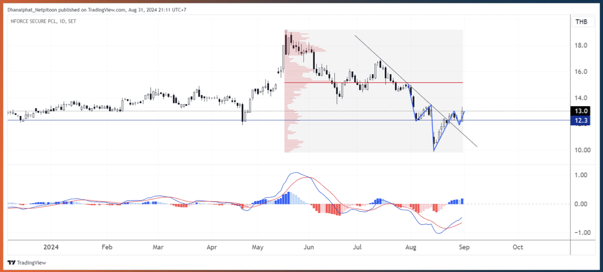603x272 pixels.
Task: Click the 12.3 horizontal line price label
Action: coord(581,120)
